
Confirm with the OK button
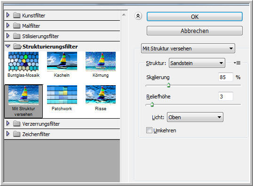tap(195, 16)
